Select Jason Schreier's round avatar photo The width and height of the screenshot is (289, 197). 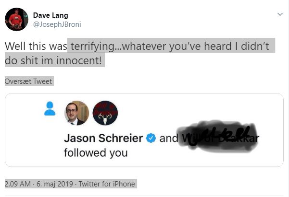pyautogui.click(x=76, y=113)
